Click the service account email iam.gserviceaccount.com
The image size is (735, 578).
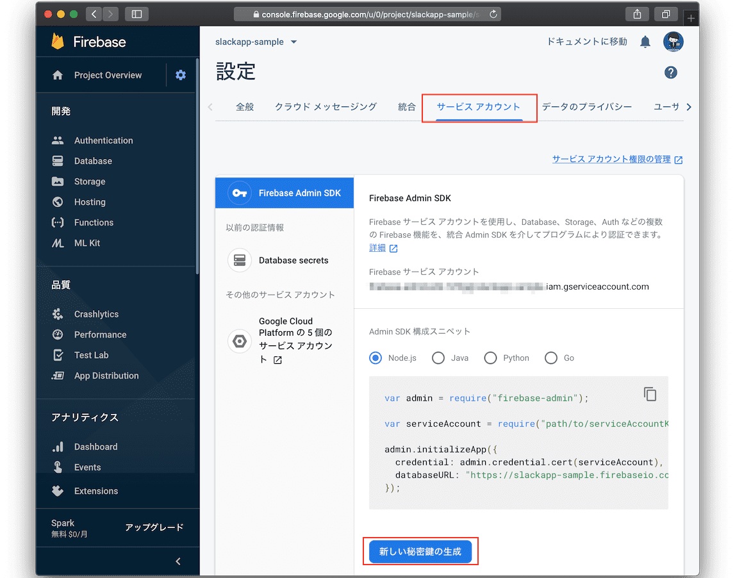[x=509, y=286]
